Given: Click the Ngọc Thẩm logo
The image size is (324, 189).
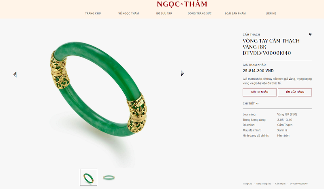Looking at the screenshot, I should [x=182, y=4].
